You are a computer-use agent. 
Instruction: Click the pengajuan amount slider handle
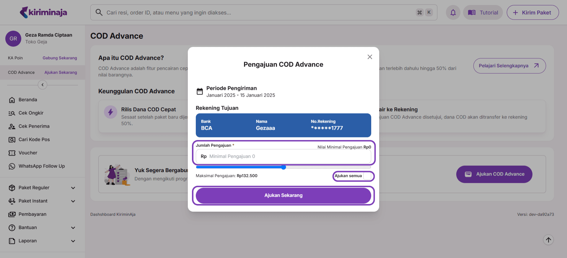click(x=283, y=167)
